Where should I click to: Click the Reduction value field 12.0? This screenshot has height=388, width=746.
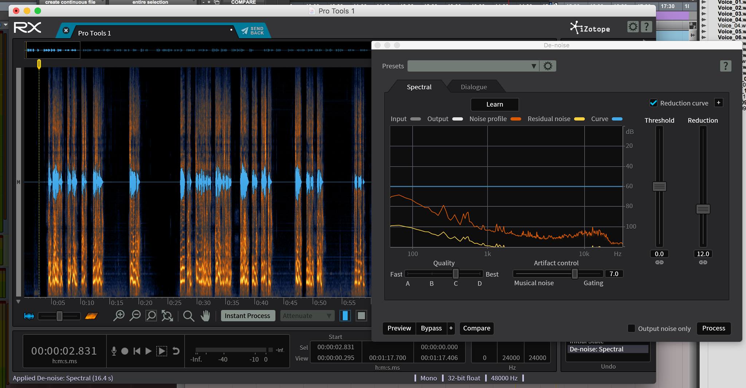coord(703,254)
